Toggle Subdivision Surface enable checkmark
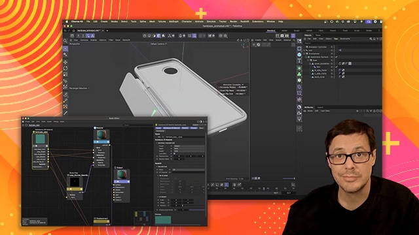The height and width of the screenshot is (235, 419). tap(337, 57)
